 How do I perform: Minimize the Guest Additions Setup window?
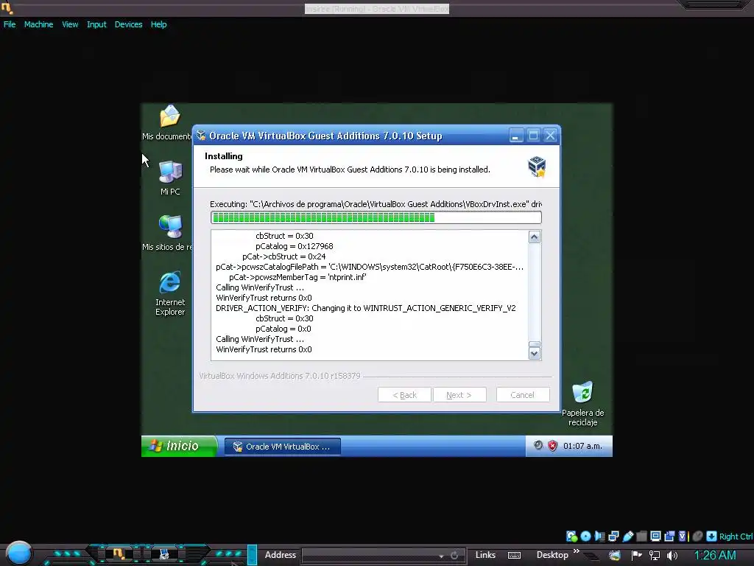pyautogui.click(x=516, y=136)
